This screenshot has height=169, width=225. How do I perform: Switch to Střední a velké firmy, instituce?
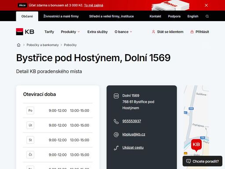(111, 16)
